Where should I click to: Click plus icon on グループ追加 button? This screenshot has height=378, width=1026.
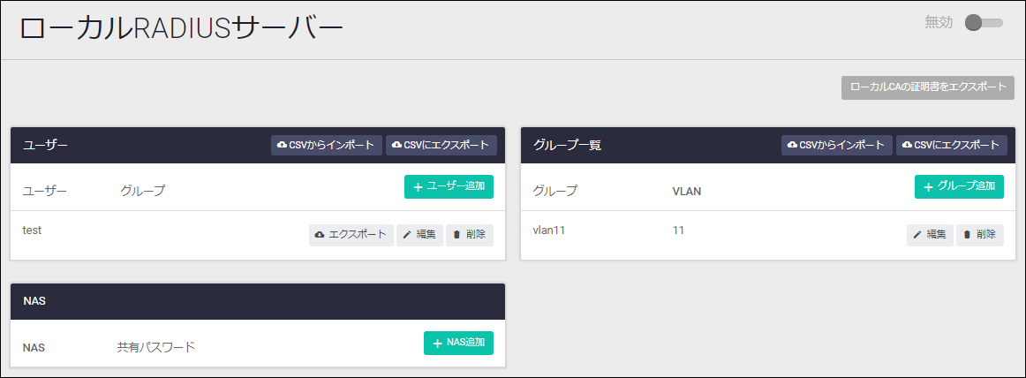pos(928,187)
